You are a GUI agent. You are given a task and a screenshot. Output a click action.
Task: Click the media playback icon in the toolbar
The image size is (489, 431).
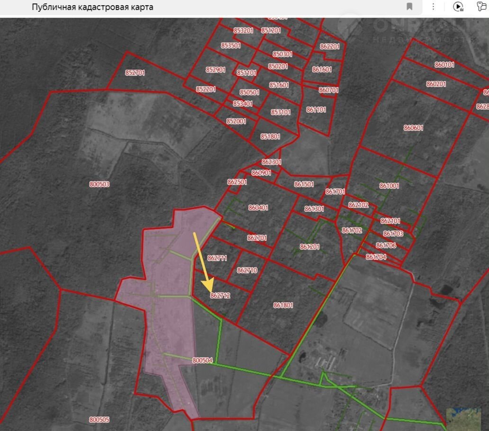click(x=458, y=7)
